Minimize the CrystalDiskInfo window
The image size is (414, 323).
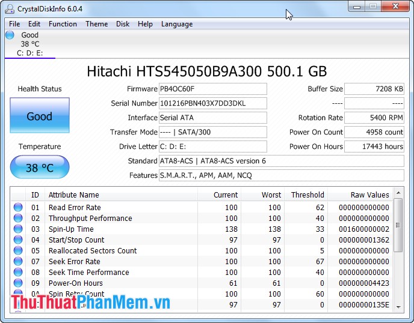(357, 7)
